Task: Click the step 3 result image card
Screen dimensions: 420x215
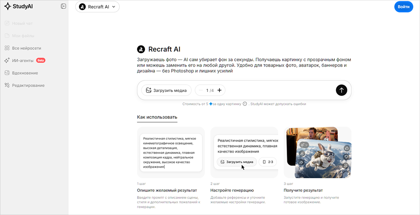Action: coord(317,152)
